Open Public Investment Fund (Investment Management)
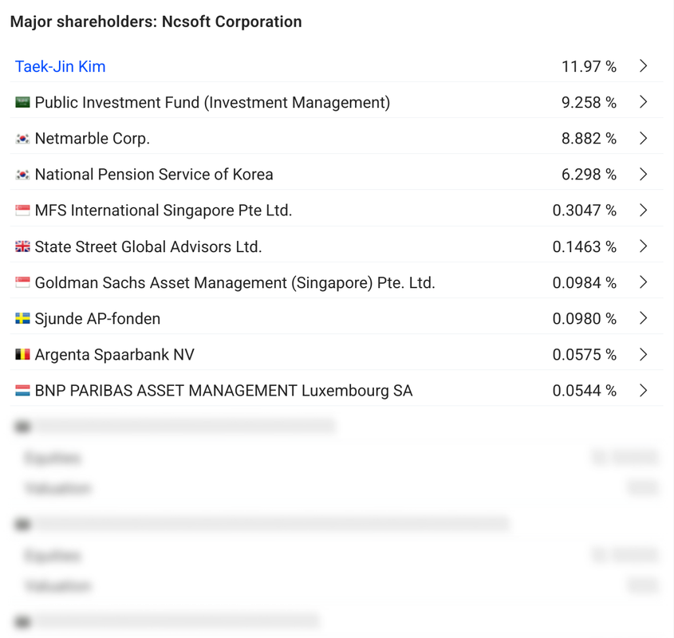 tap(212, 103)
